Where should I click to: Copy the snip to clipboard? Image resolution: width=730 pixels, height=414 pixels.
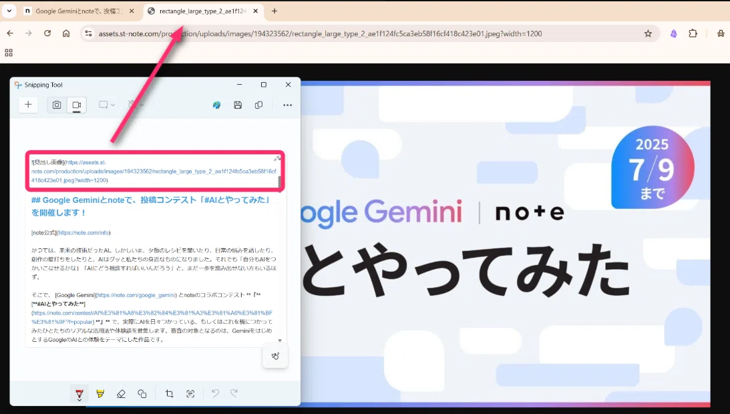click(259, 106)
